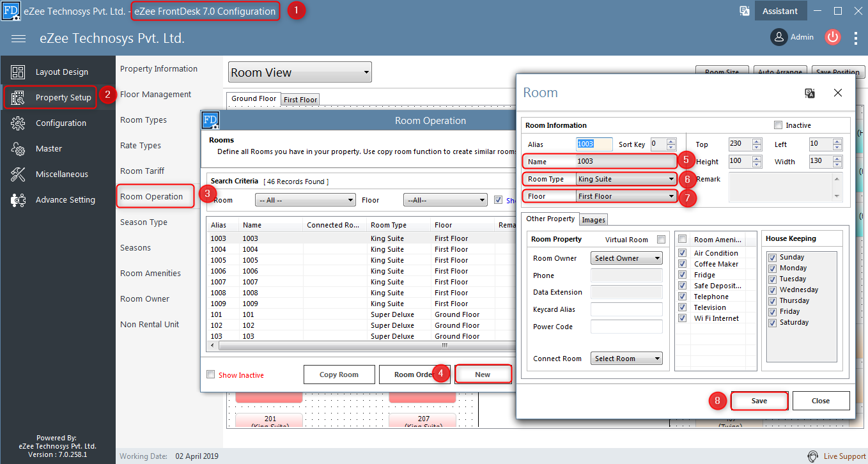
Task: Toggle the Inactive checkbox in Room dialog
Action: [x=778, y=125]
